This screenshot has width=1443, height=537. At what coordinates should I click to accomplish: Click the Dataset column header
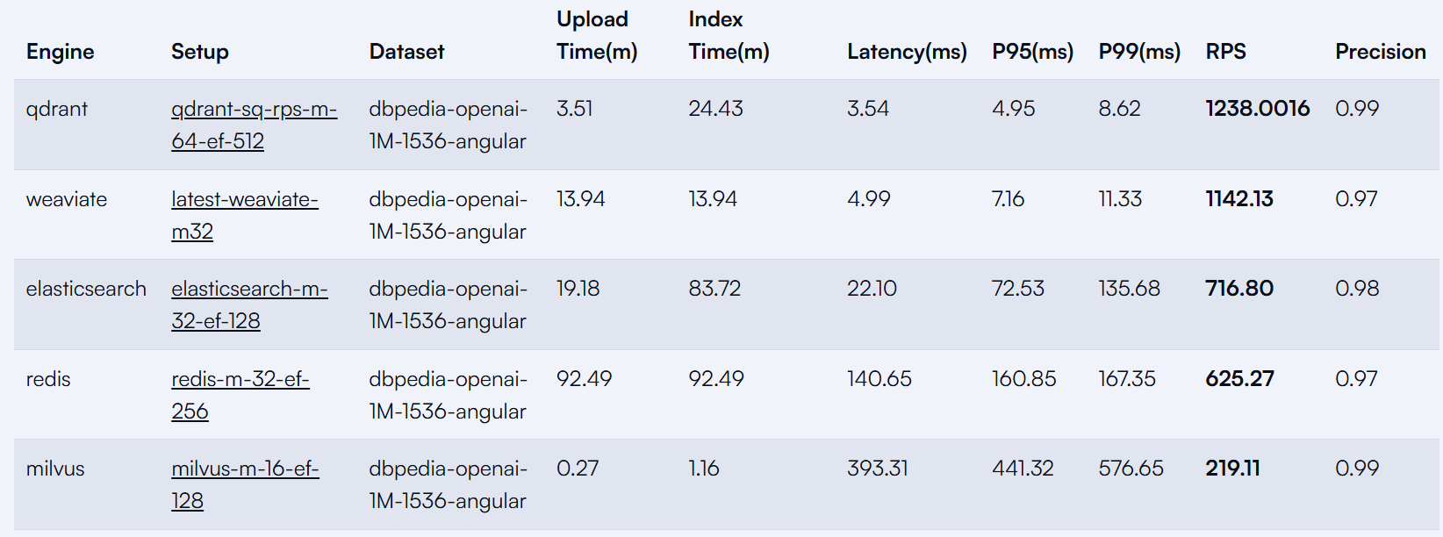pos(406,52)
